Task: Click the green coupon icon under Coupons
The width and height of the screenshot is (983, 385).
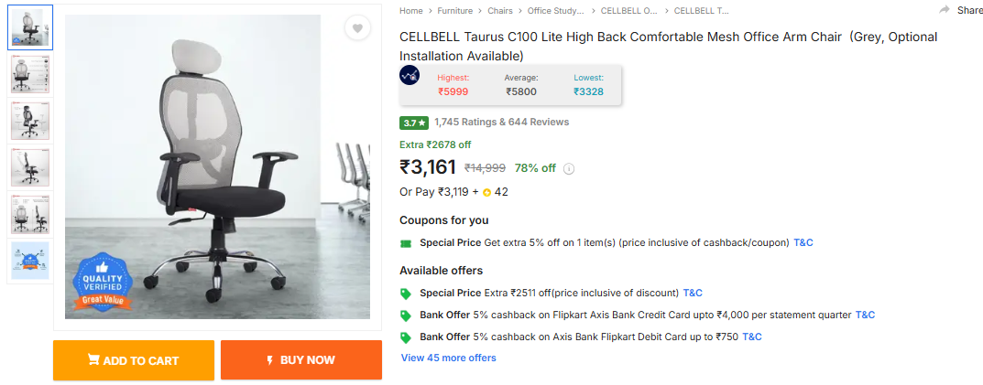Action: coord(406,243)
